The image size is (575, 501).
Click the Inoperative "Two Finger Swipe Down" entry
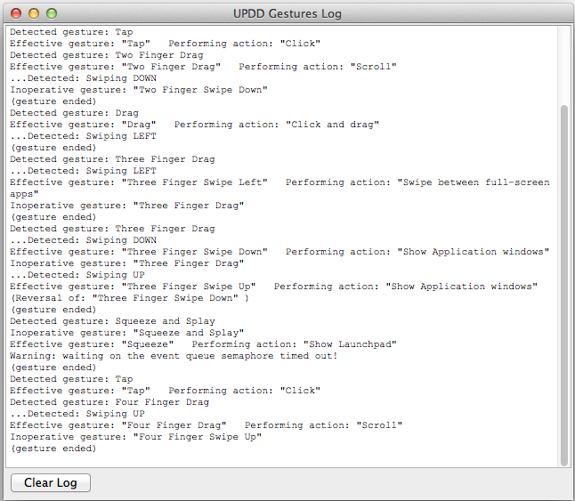pos(139,90)
